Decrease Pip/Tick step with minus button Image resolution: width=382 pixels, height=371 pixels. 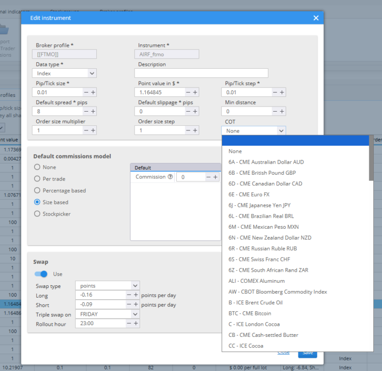click(x=275, y=92)
